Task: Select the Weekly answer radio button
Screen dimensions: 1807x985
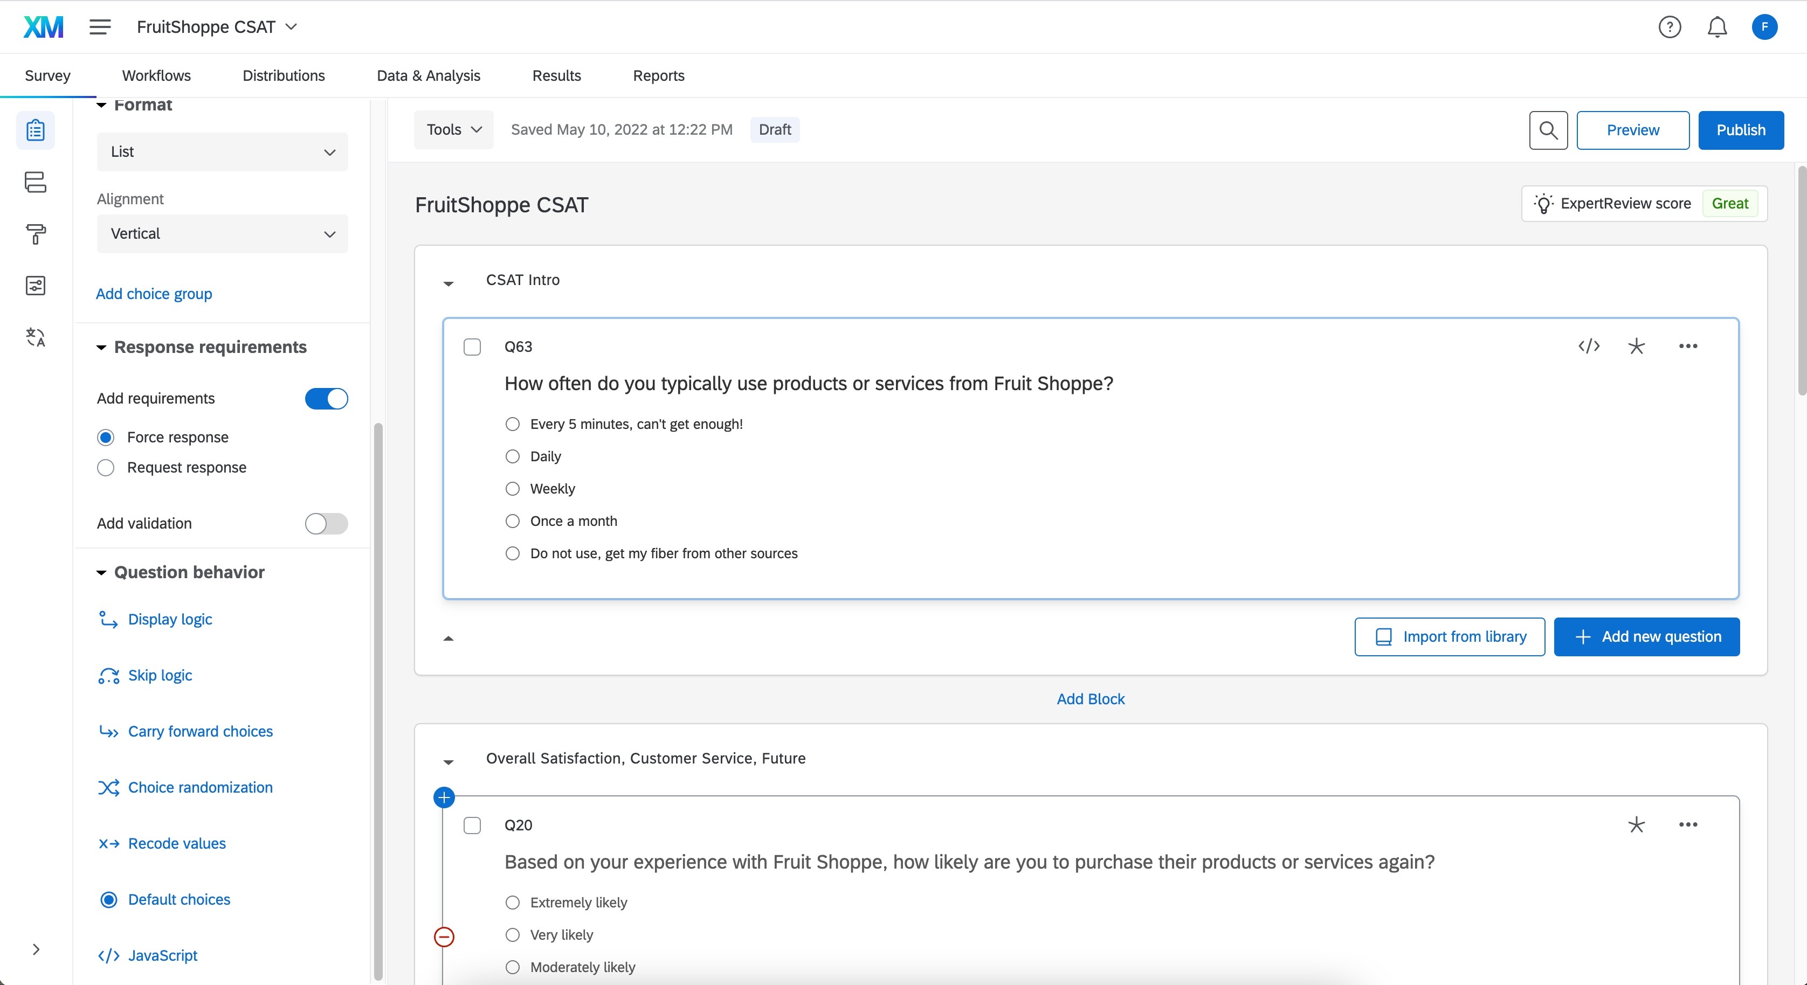Action: pos(513,489)
